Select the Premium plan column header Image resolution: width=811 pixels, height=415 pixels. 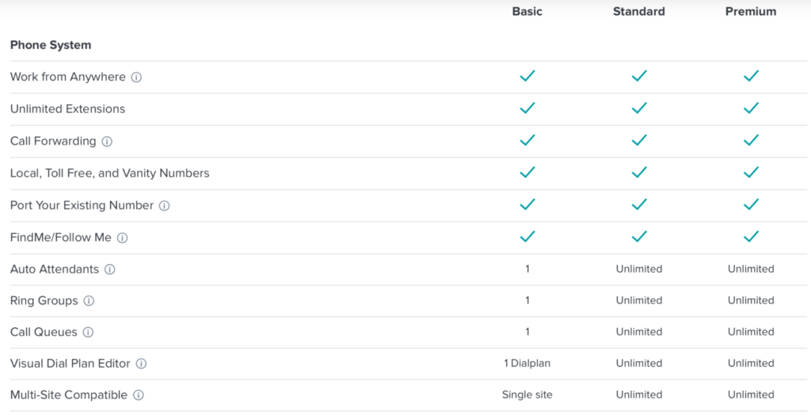coord(751,11)
